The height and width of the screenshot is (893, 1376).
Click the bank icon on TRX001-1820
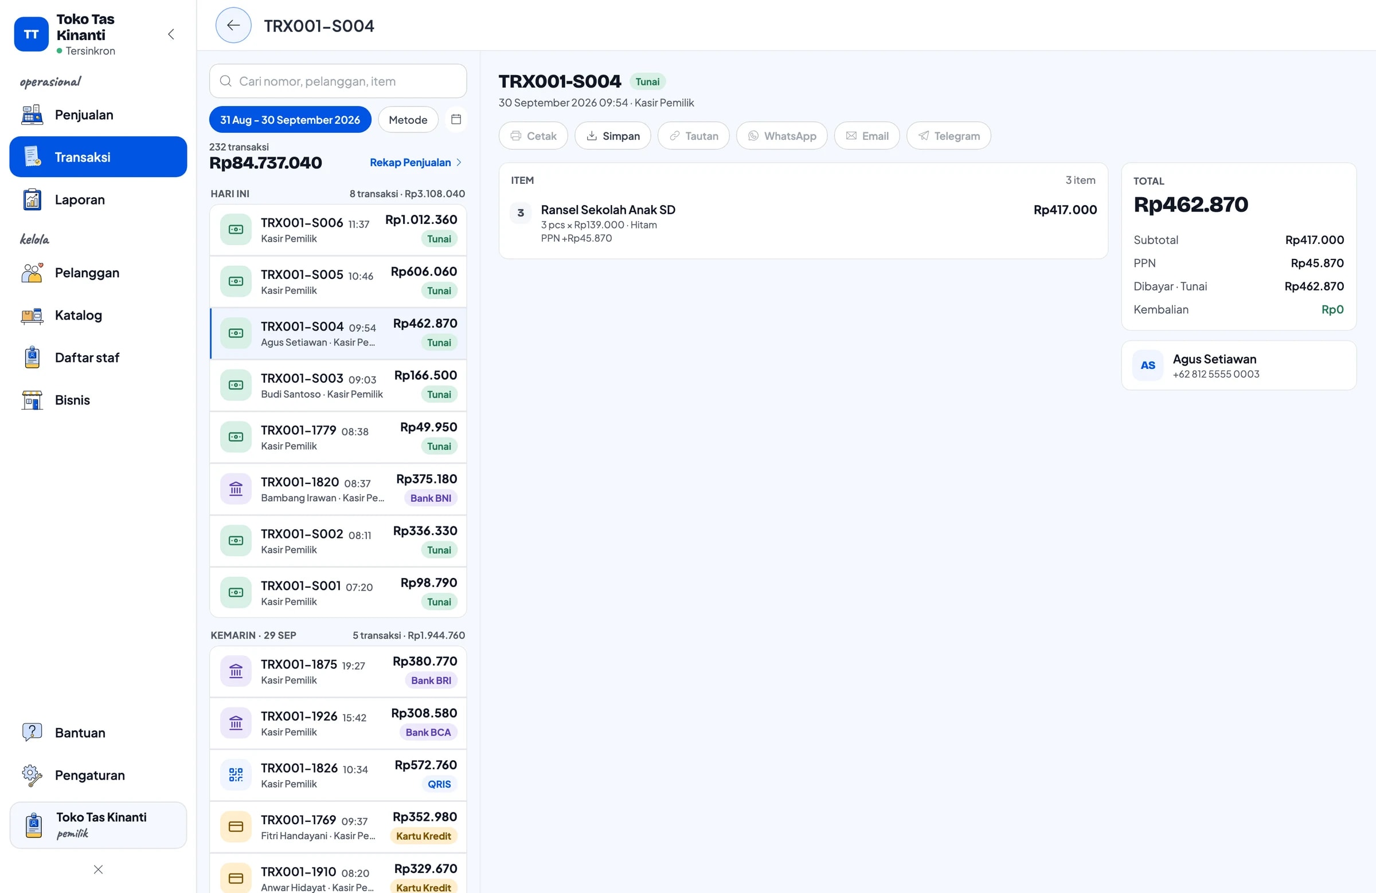(x=236, y=489)
